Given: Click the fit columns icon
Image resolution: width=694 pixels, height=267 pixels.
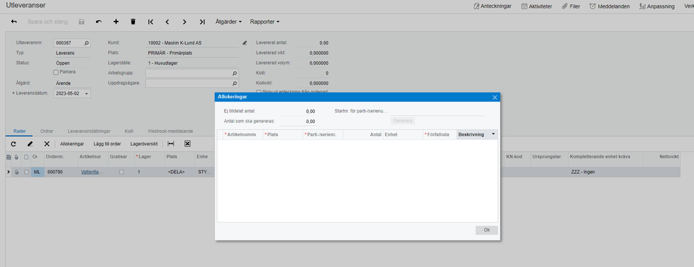Looking at the screenshot, I should [171, 143].
